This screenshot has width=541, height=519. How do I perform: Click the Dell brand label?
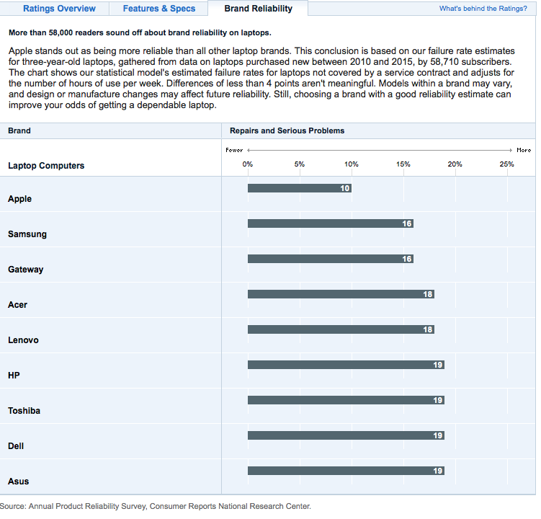pyautogui.click(x=16, y=446)
